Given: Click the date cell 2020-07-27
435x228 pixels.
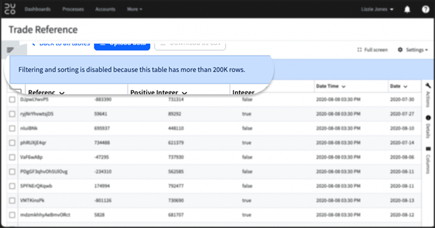Looking at the screenshot, I should 402,114.
